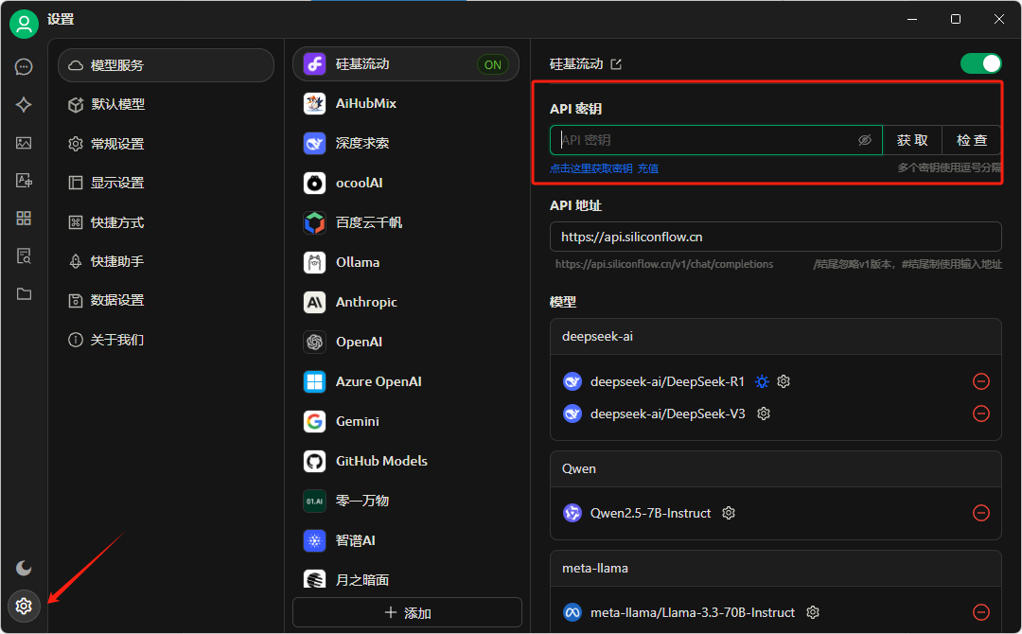Open the chat assistant sidebar icon
This screenshot has width=1022, height=634.
coord(24,67)
